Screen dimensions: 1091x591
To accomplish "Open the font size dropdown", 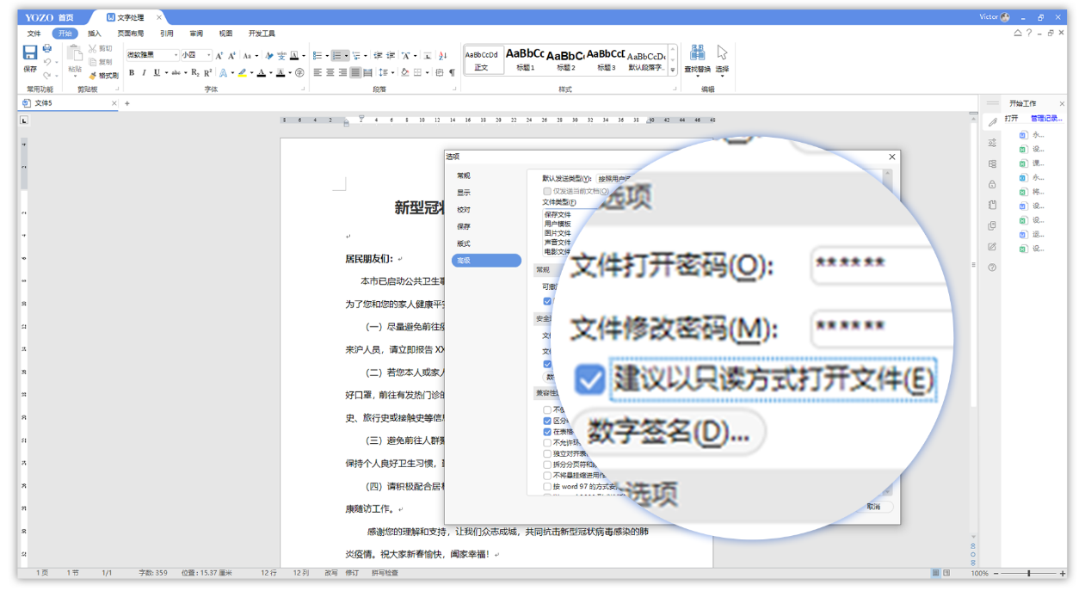I will [207, 55].
